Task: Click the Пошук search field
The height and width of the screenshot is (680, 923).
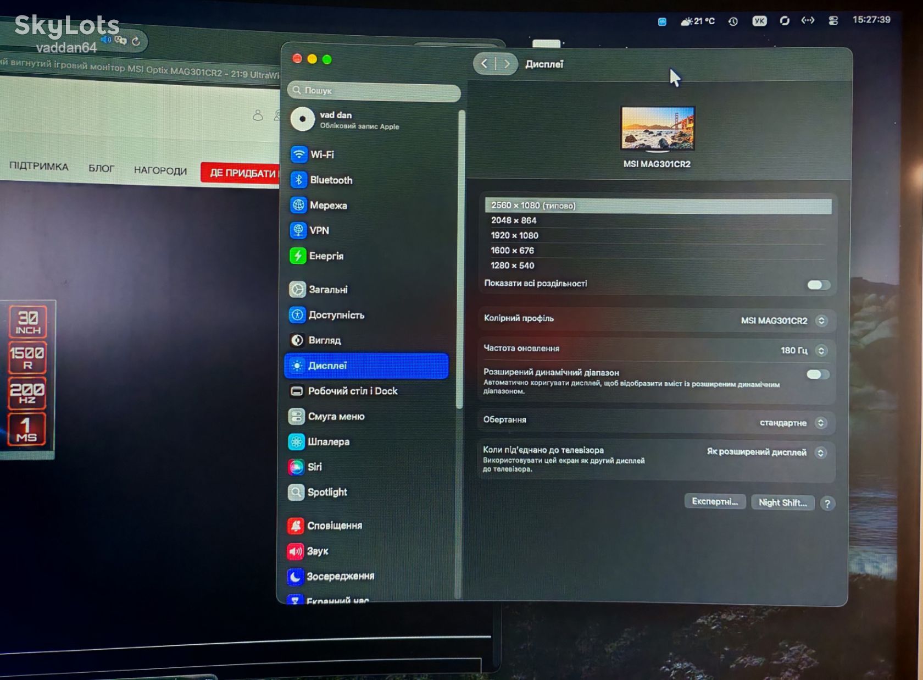Action: coord(374,91)
